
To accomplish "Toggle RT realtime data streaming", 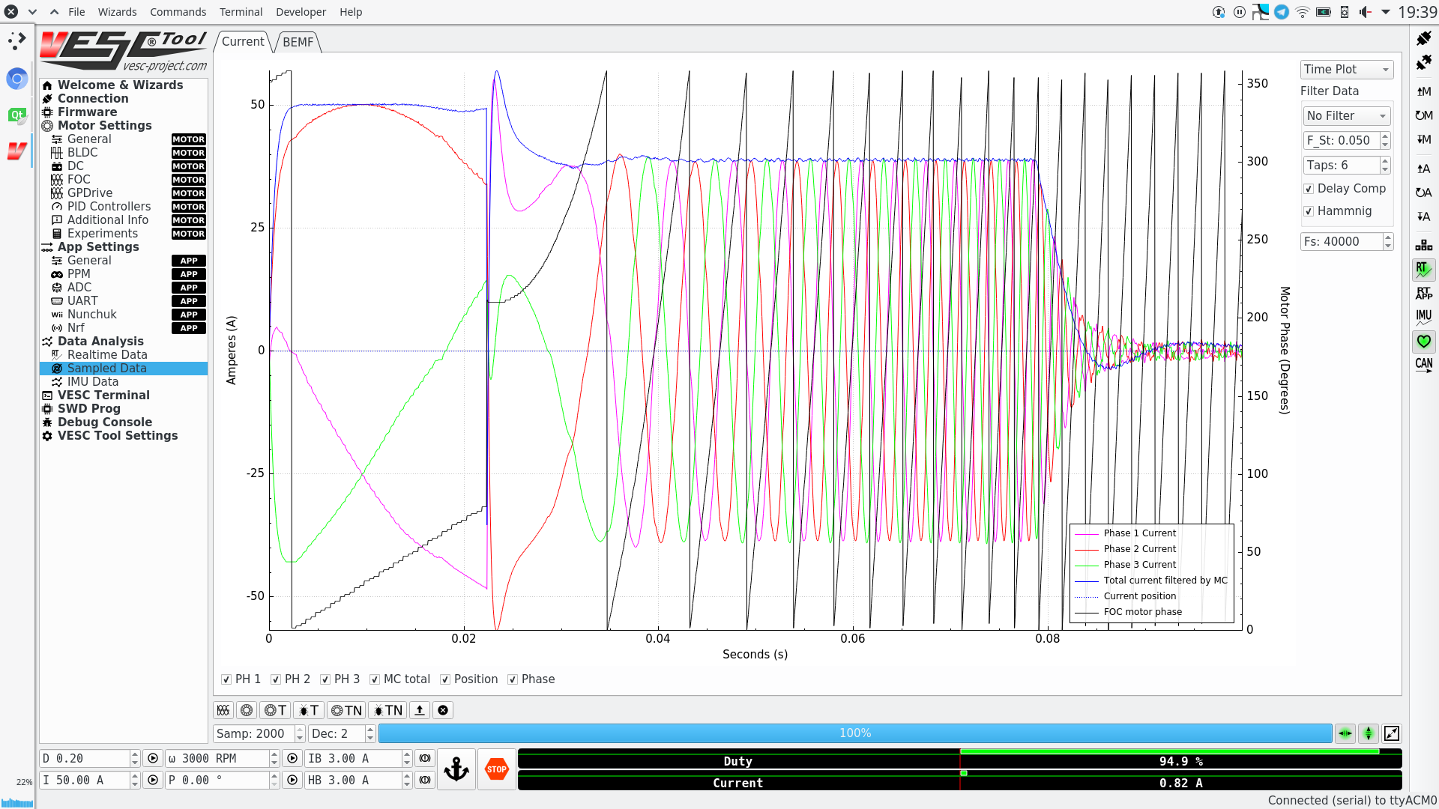I will coord(1424,269).
